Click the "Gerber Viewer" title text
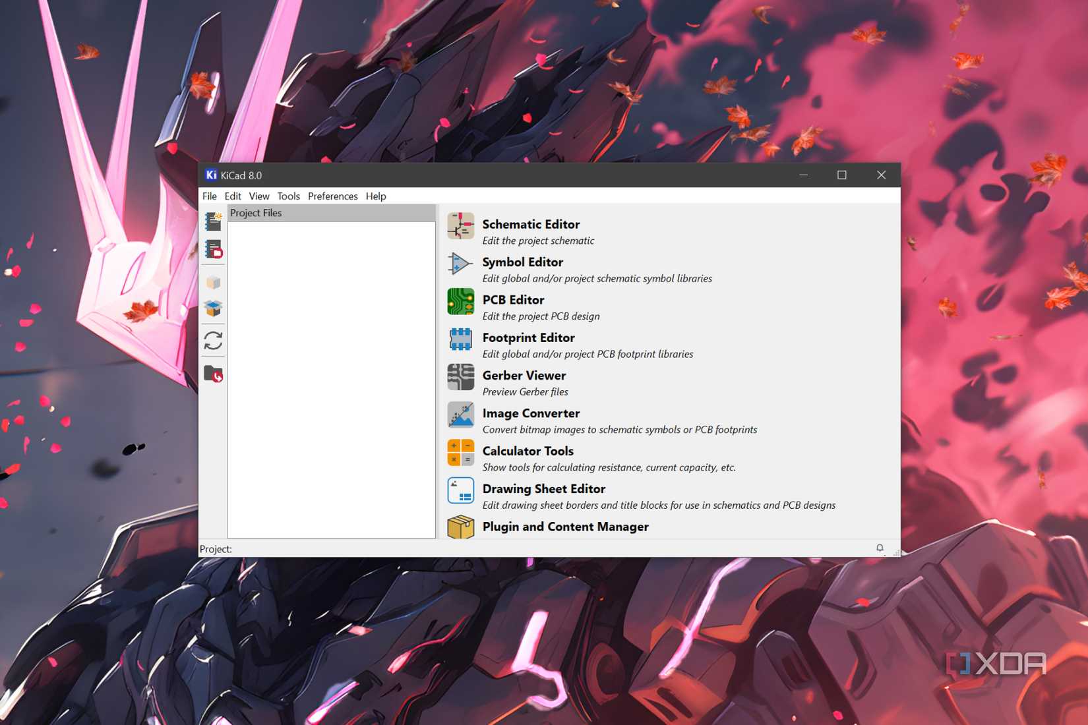 click(x=524, y=375)
